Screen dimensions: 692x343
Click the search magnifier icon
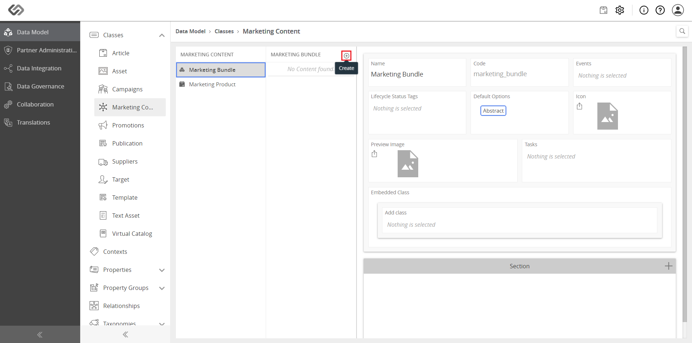coord(682,31)
